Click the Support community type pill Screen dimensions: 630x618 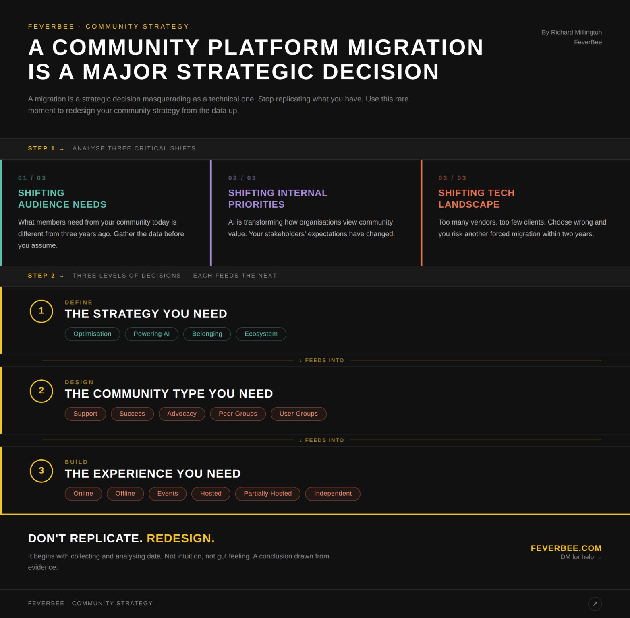click(85, 414)
